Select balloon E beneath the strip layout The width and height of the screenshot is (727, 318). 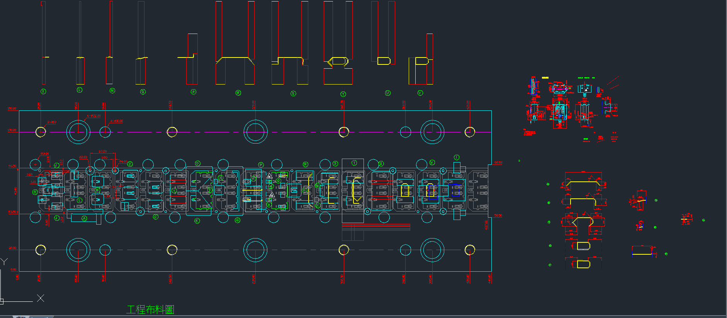197,221
